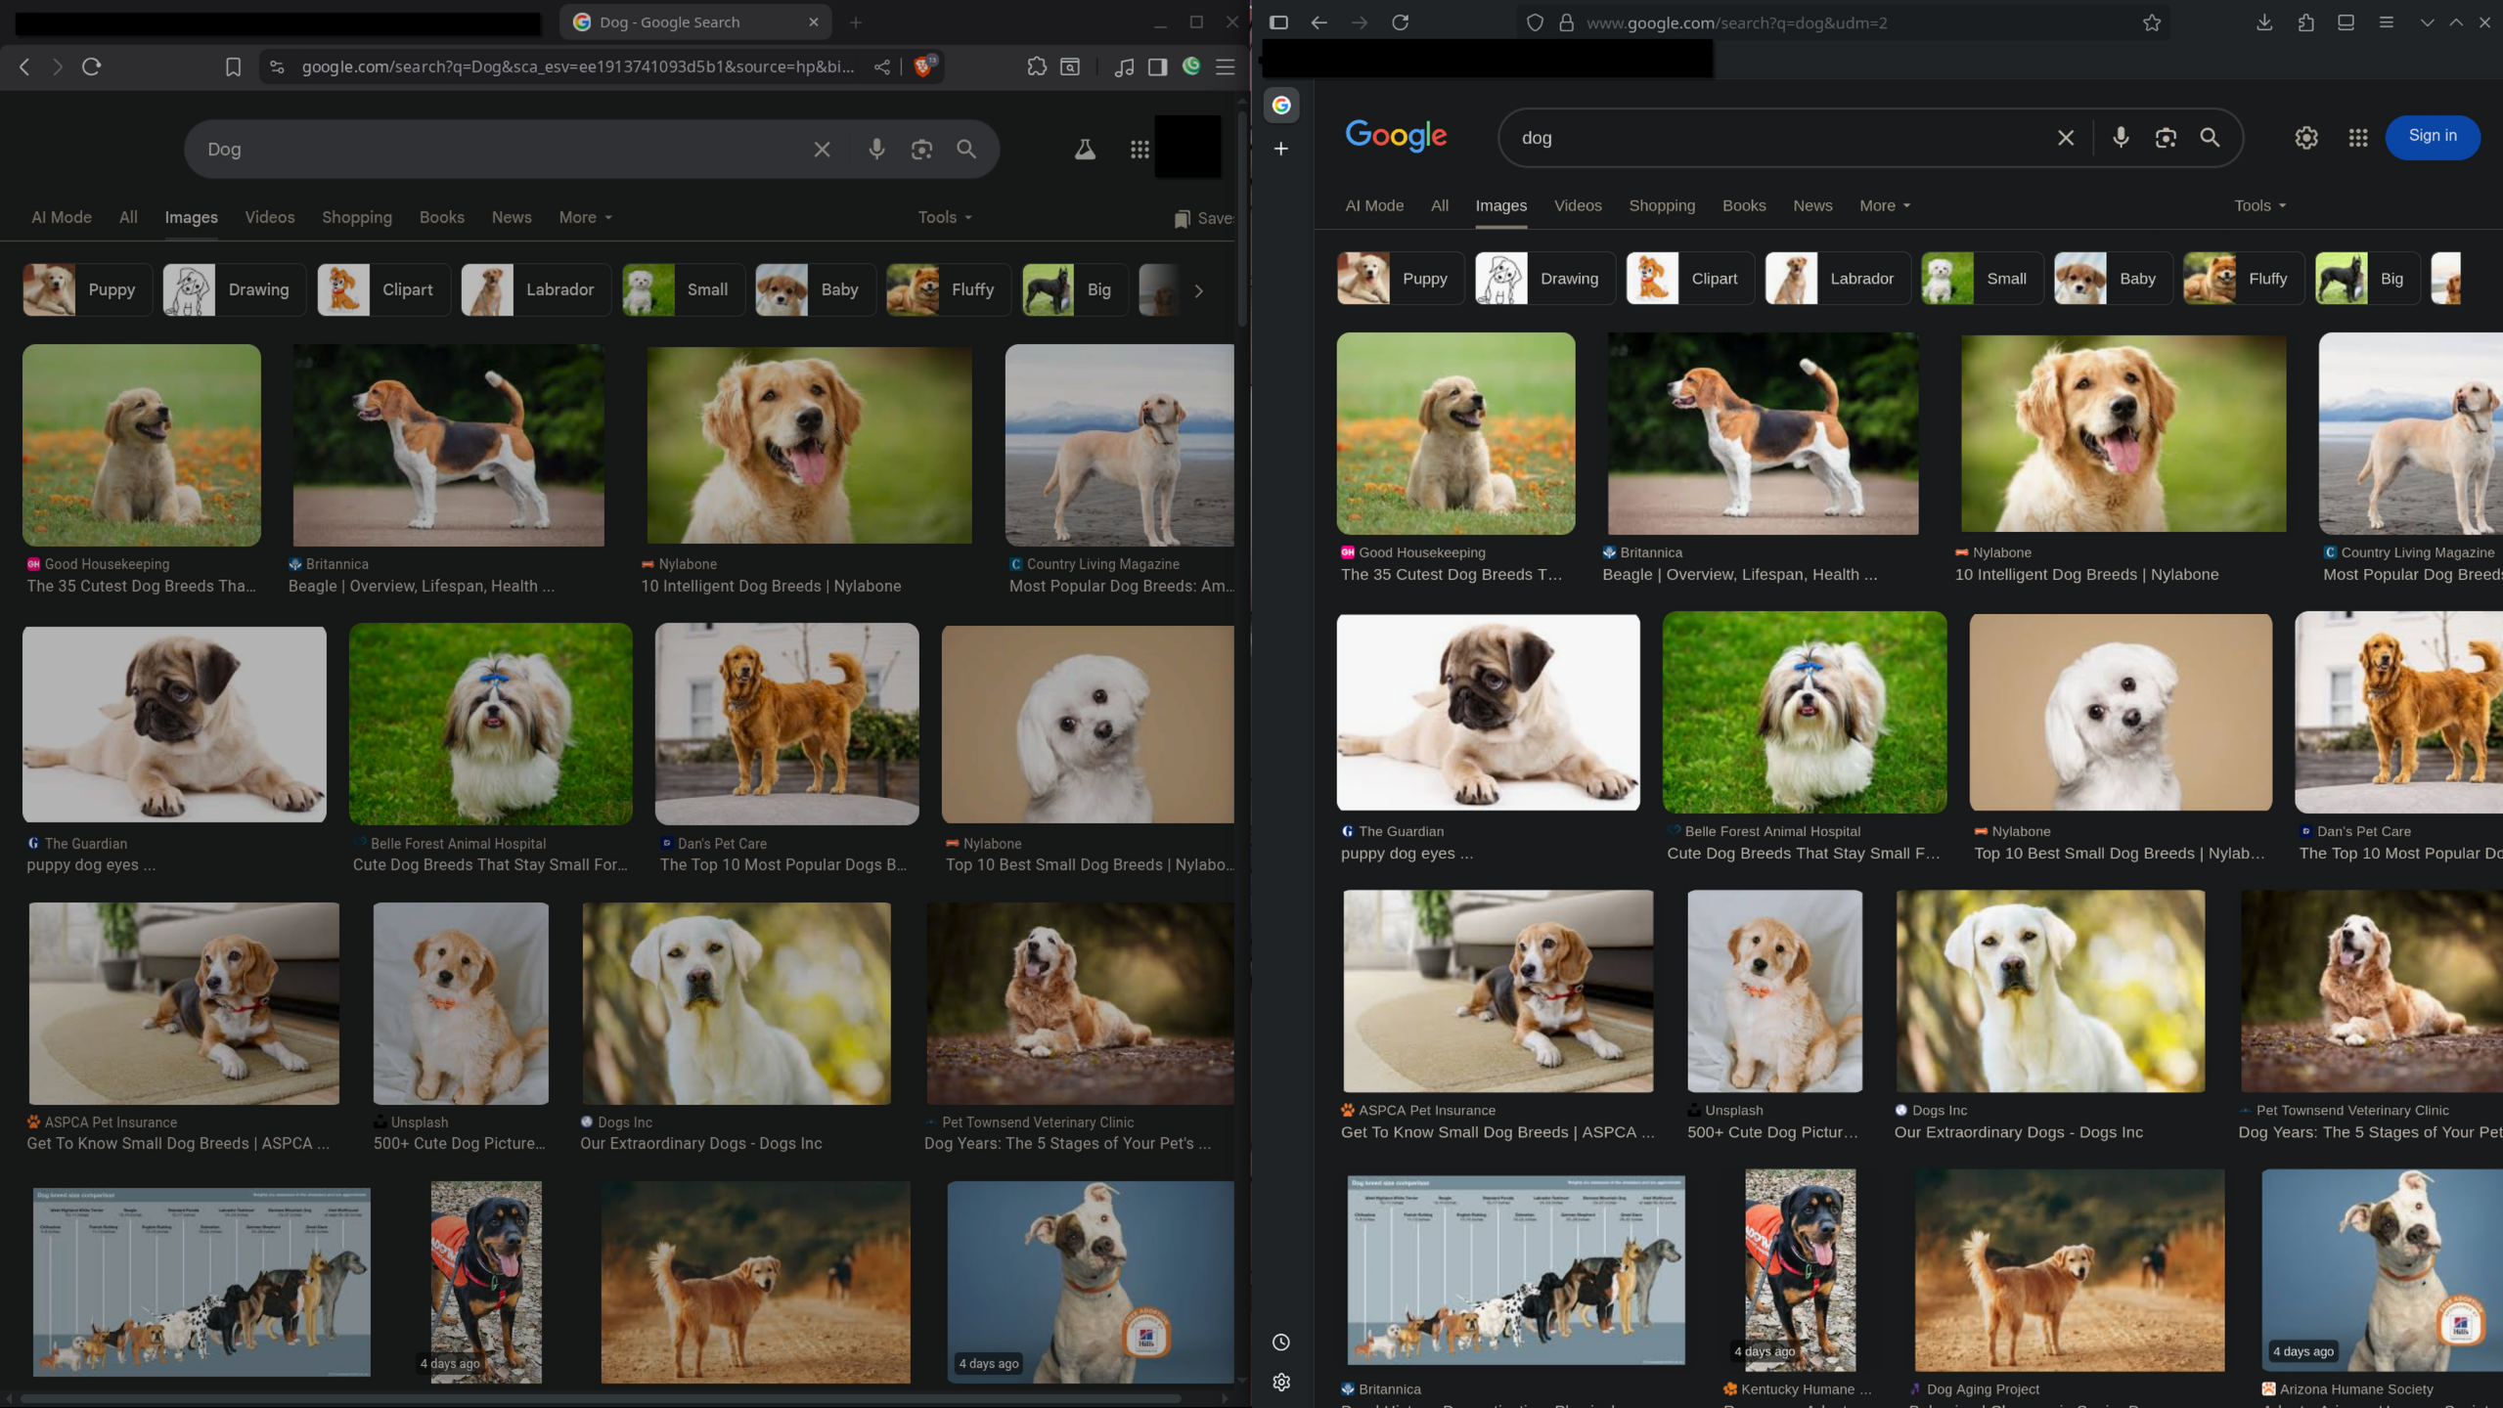Image resolution: width=2503 pixels, height=1408 pixels.
Task: Start voice search in right search bar
Action: point(2120,138)
